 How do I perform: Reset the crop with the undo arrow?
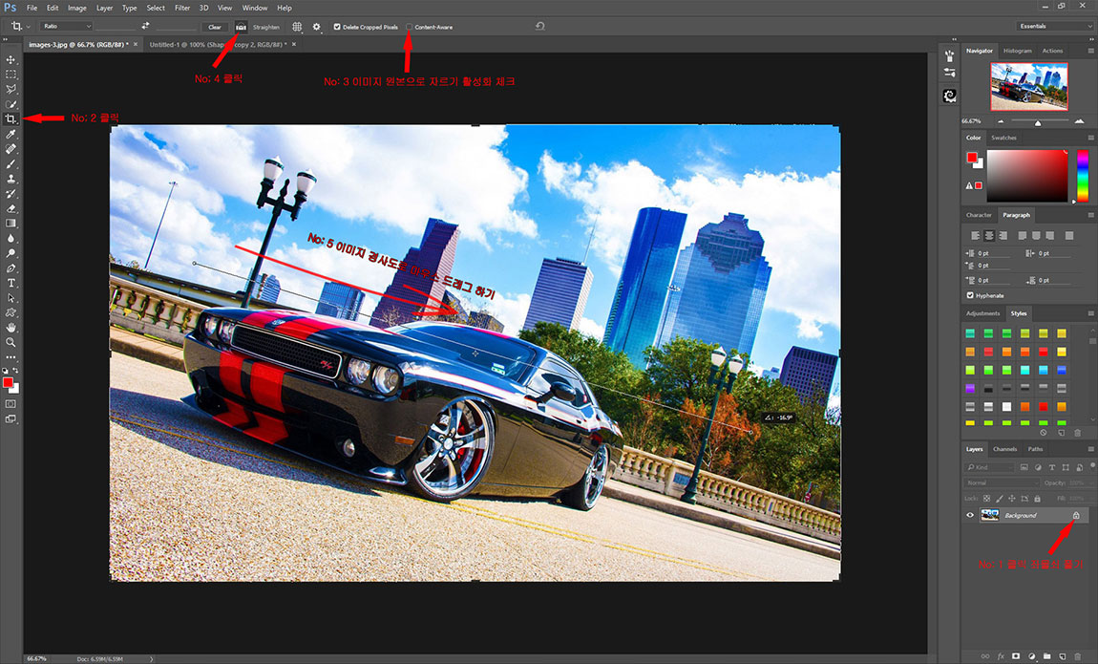point(539,26)
